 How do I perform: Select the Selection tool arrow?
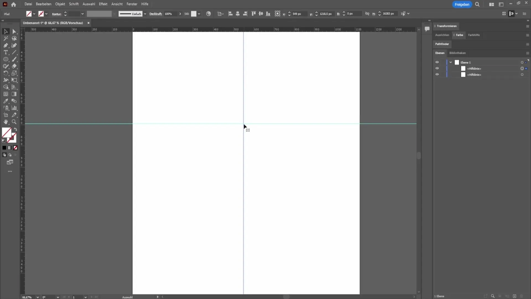click(x=6, y=31)
